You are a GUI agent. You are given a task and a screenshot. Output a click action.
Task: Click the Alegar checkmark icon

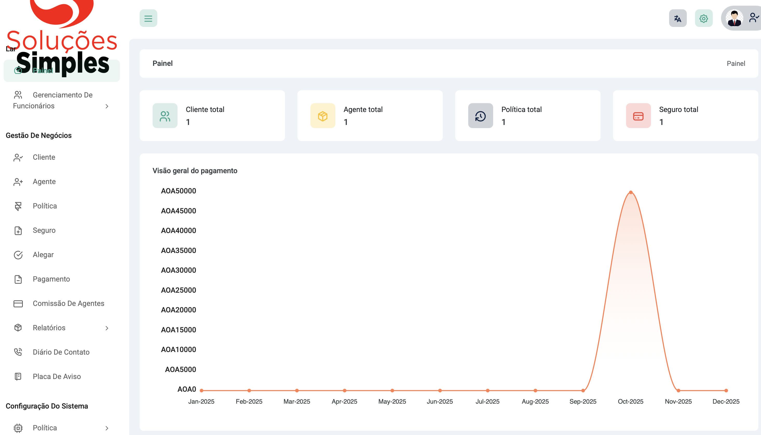pyautogui.click(x=18, y=255)
